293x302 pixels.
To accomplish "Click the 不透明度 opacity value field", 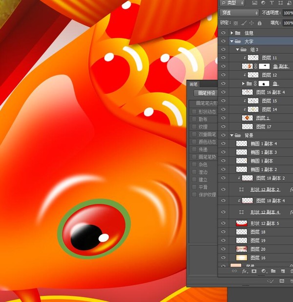I will coord(288,13).
